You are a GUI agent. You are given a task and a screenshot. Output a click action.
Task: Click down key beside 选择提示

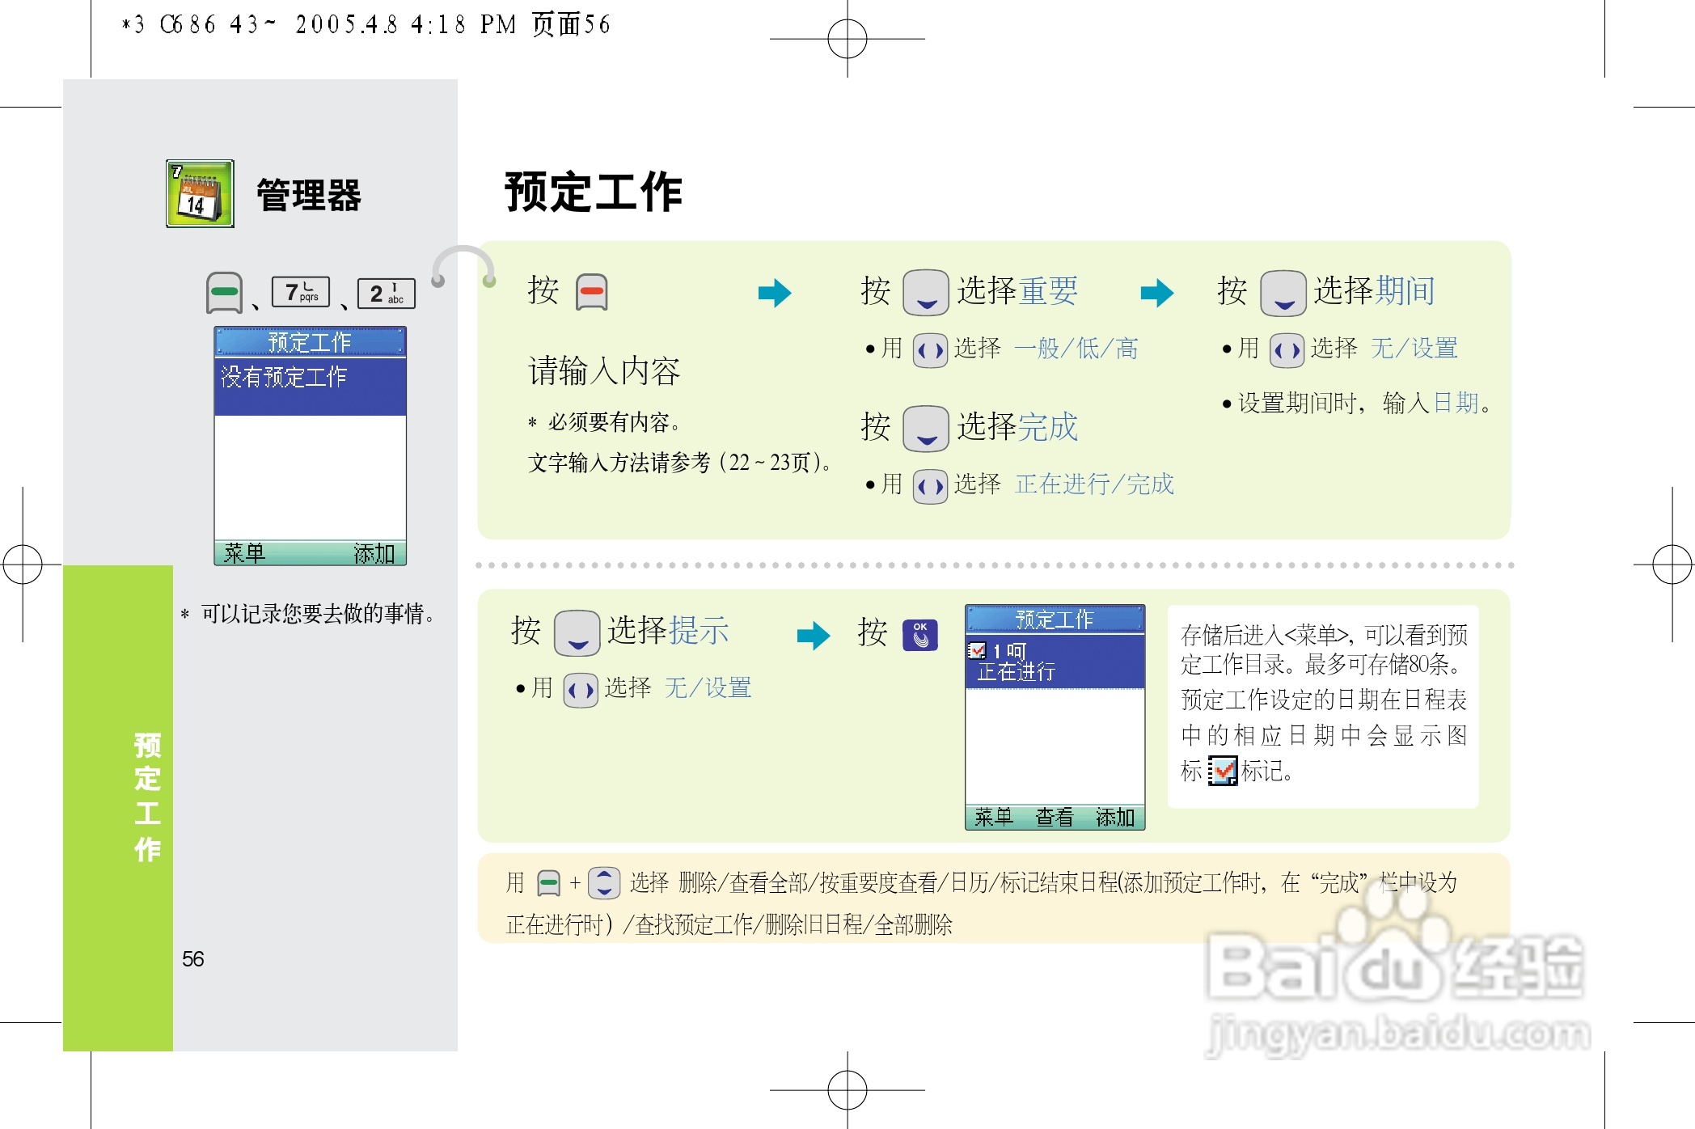(577, 632)
